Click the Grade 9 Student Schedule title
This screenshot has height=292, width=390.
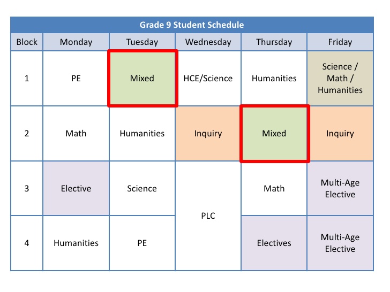(x=192, y=25)
